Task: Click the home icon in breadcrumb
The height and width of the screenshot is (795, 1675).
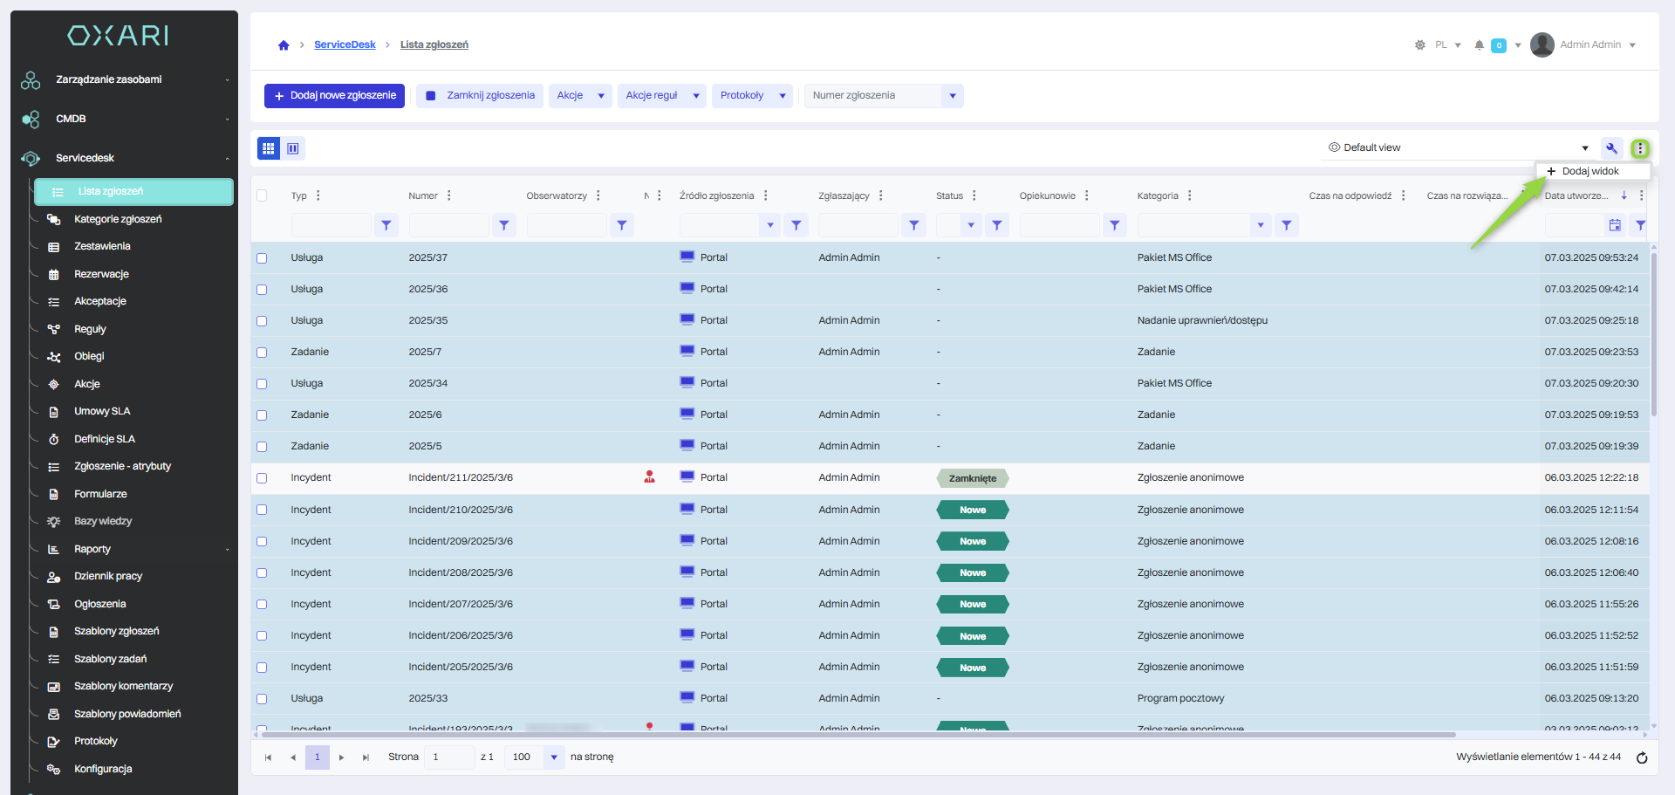Action: click(284, 45)
